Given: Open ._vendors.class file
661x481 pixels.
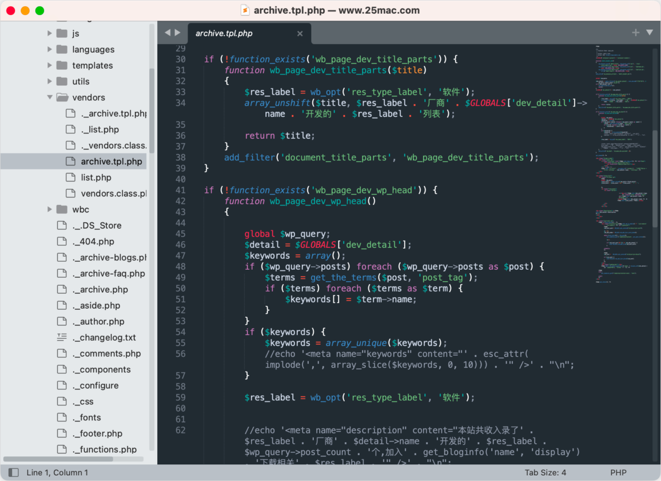Looking at the screenshot, I should tap(114, 145).
